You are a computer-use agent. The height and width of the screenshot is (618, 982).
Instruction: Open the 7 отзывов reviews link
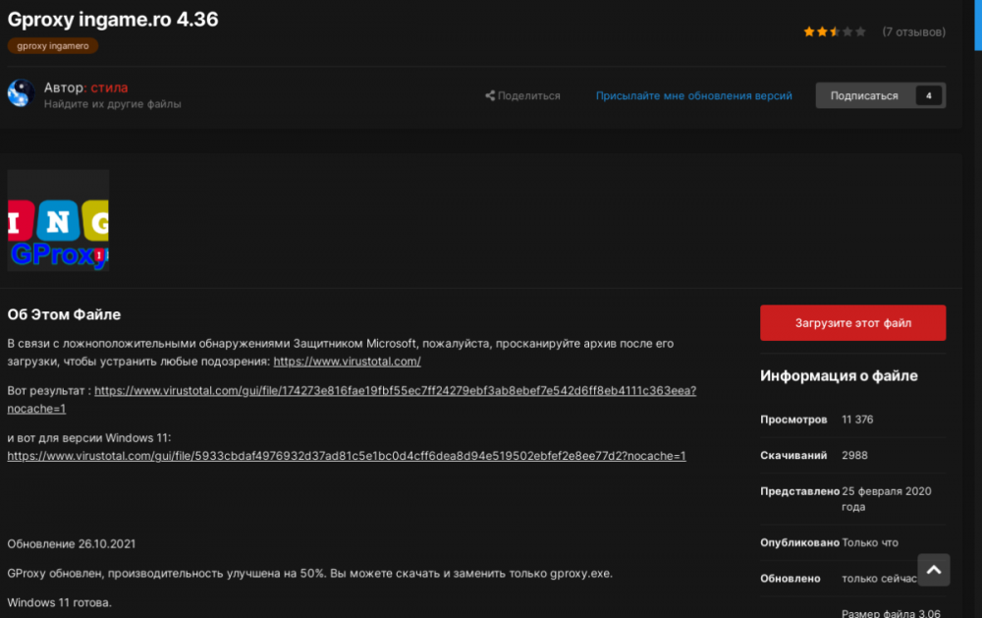click(913, 32)
